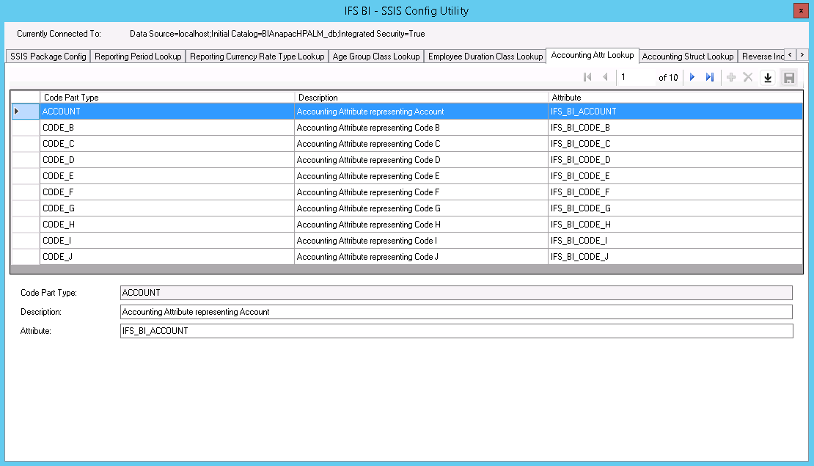Open the SSIS Package Config tab
Viewport: 814px width, 466px height.
[x=48, y=57]
